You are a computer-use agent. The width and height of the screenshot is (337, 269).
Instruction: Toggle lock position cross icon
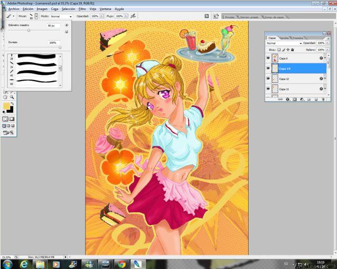[x=288, y=50]
